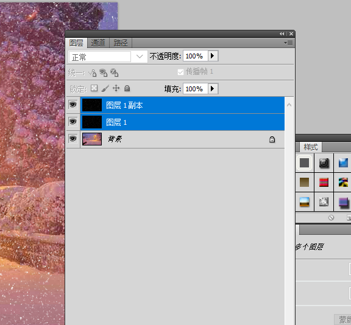Apply the sunset sky style swatch
Viewport: 351px width, 325px height.
click(x=305, y=202)
